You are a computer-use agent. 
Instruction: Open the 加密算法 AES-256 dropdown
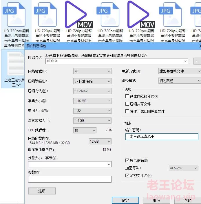pyautogui.click(x=183, y=168)
